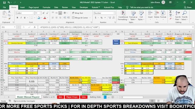The height and width of the screenshot is (109, 195).
Task: Activate the Format Painter brush
Action: 9,18
